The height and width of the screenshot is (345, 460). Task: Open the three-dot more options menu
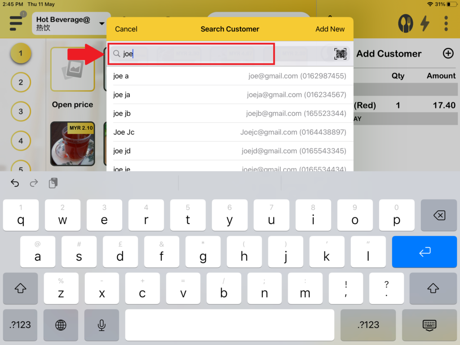[446, 23]
